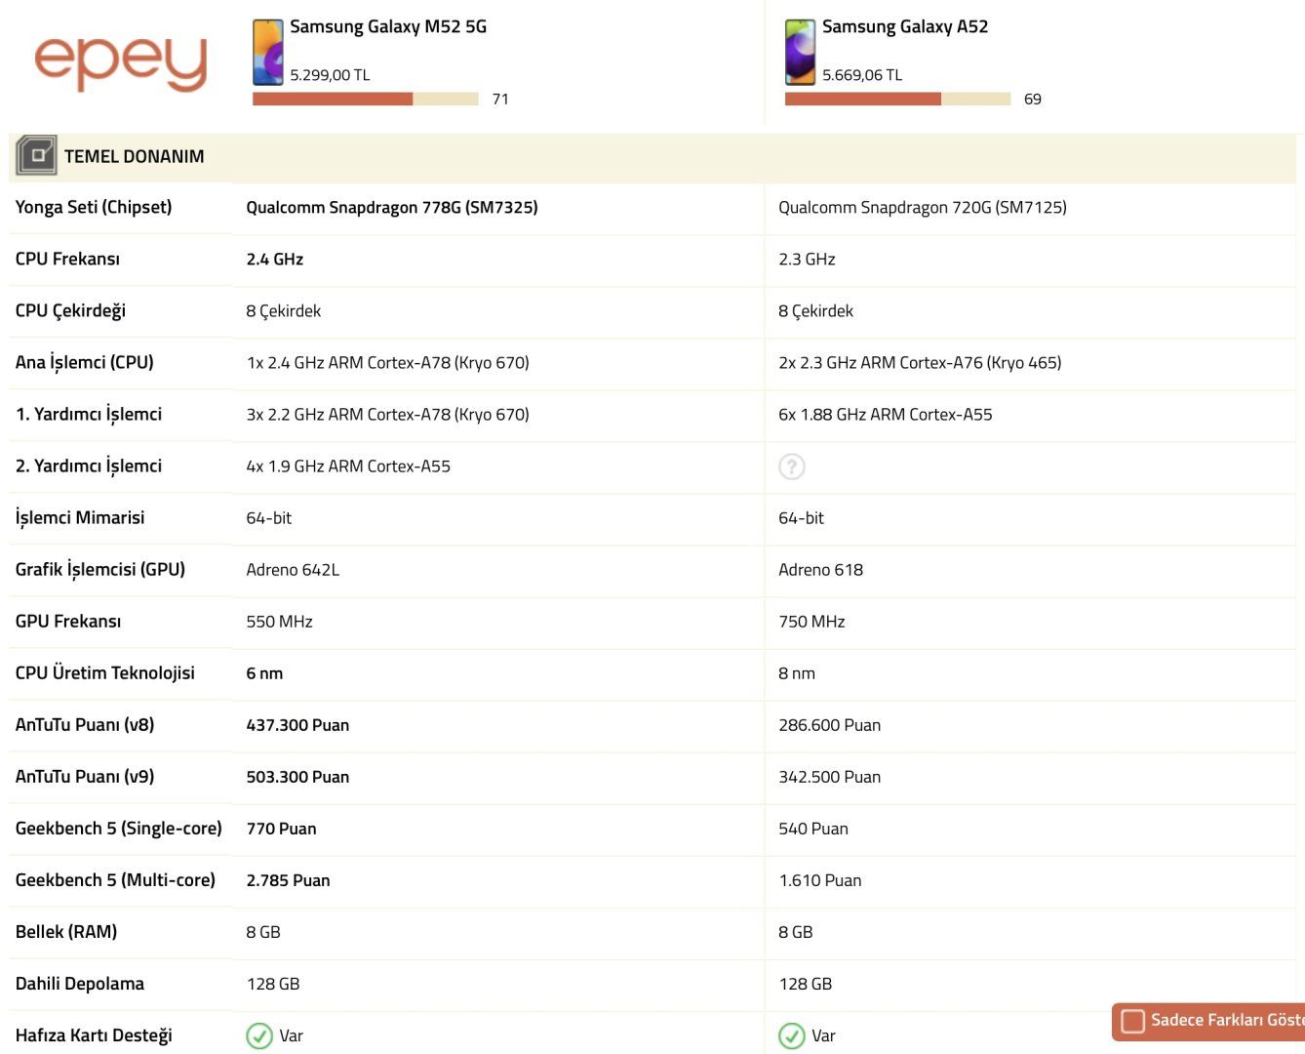Viewport: 1305px width, 1054px height.
Task: Click the İşlemci Mimarisi row label
Action: (x=80, y=517)
